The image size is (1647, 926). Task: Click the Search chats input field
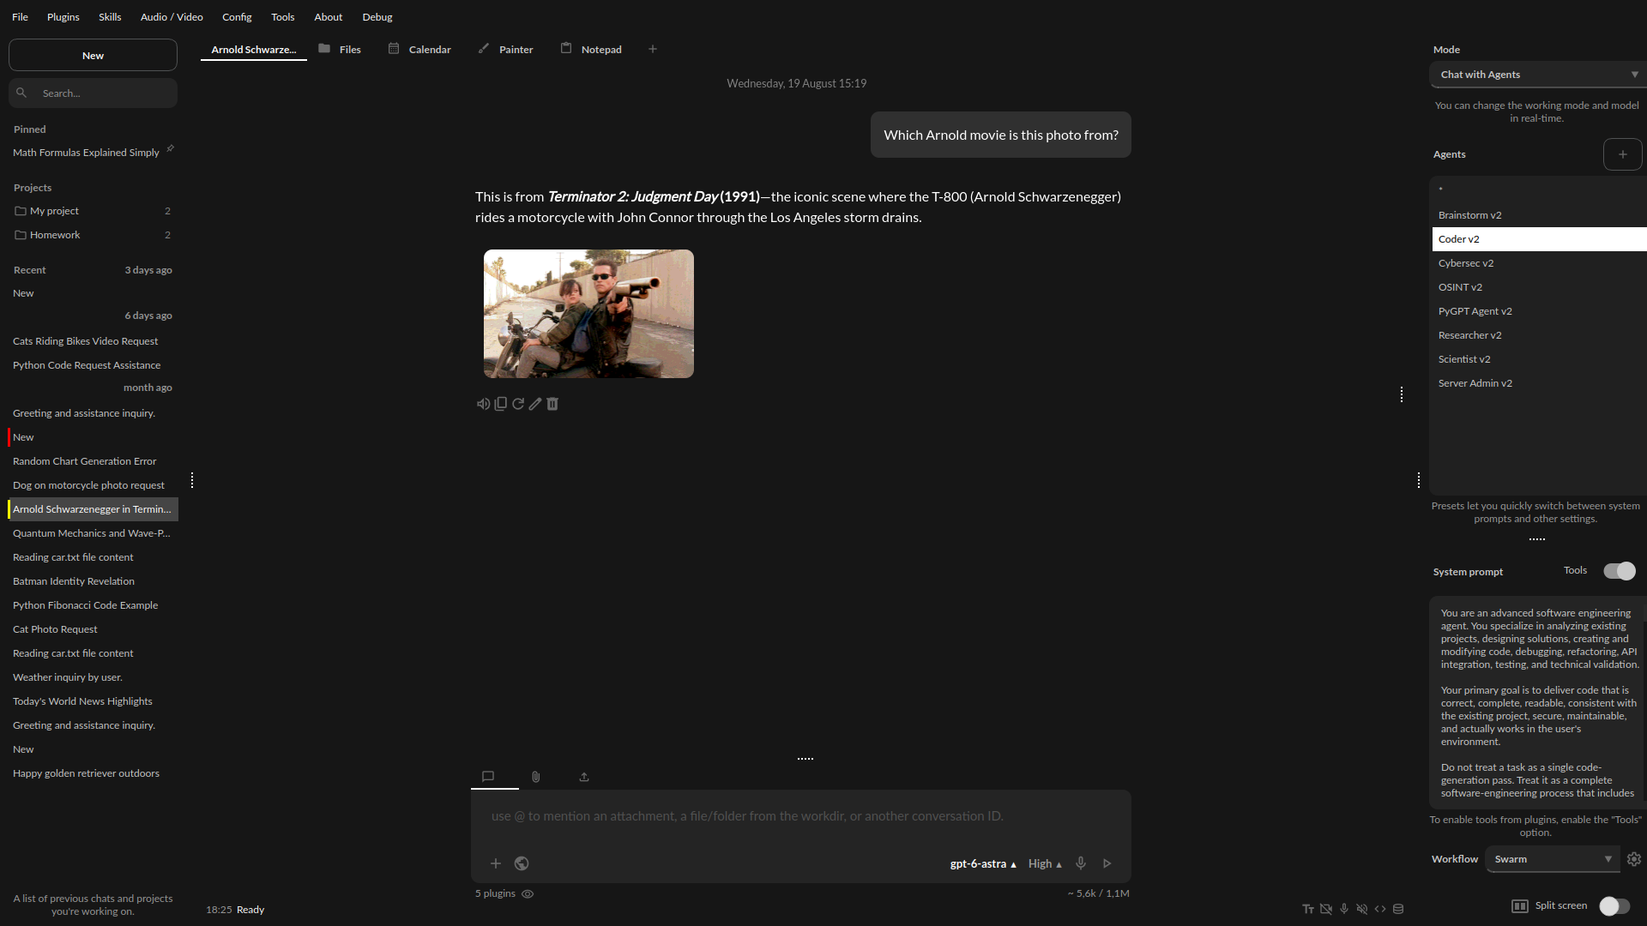pos(93,93)
